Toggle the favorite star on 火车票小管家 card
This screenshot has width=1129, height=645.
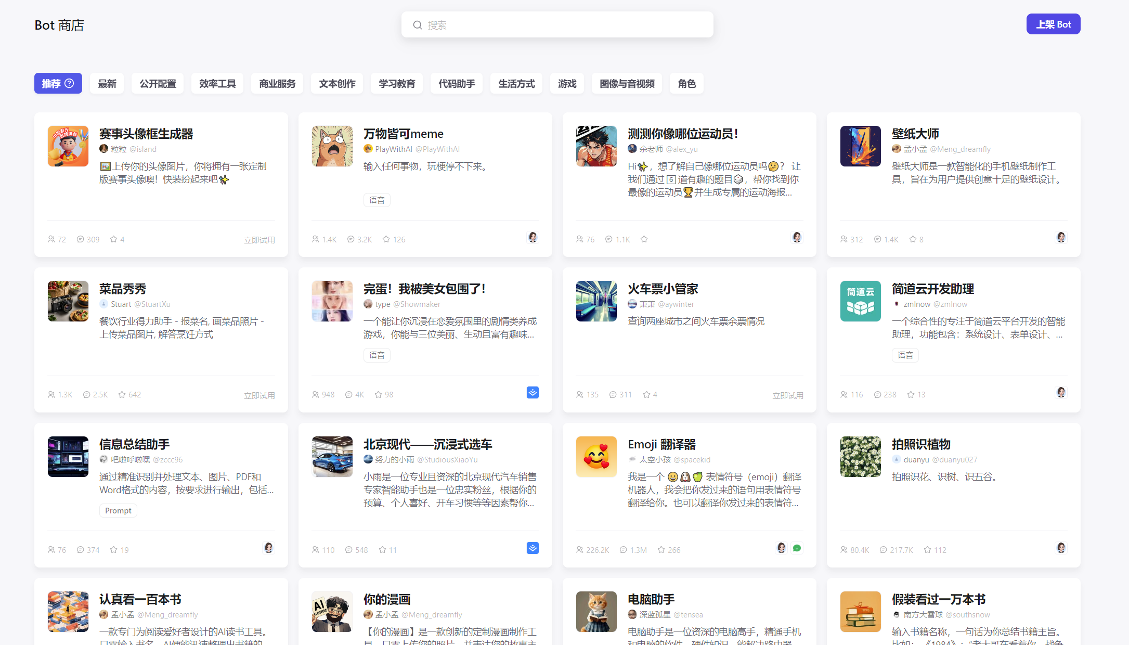point(647,394)
